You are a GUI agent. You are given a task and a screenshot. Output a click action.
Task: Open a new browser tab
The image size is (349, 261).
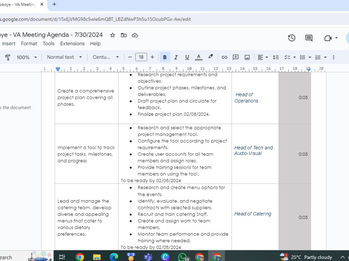[54, 4]
